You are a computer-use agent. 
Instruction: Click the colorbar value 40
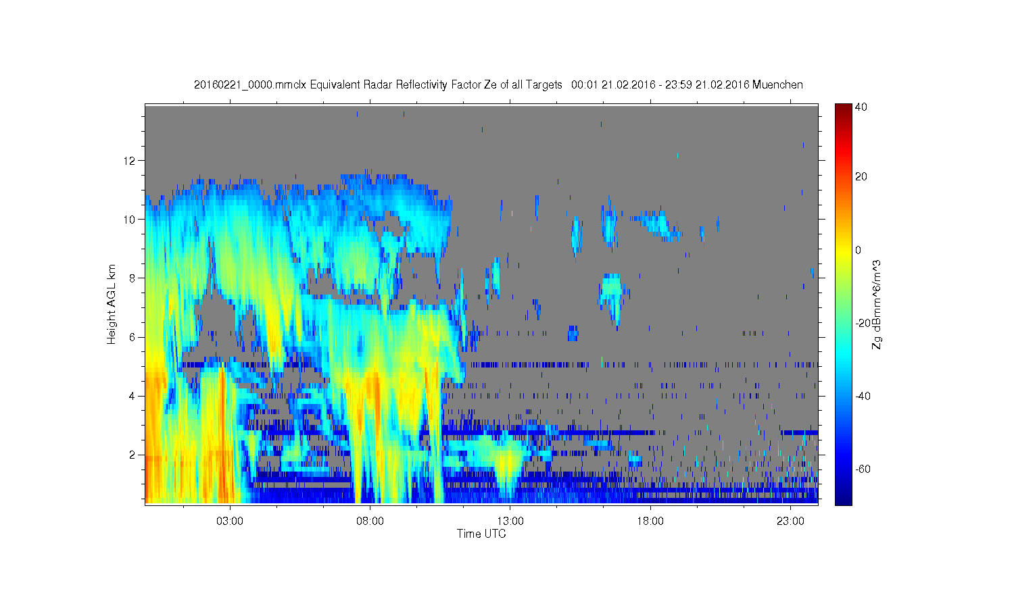click(861, 107)
